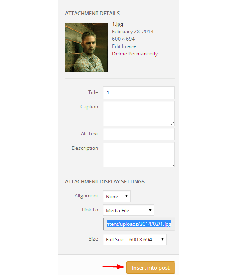The width and height of the screenshot is (245, 275).
Task: Click the Caption box resize handle
Action: pos(172,124)
